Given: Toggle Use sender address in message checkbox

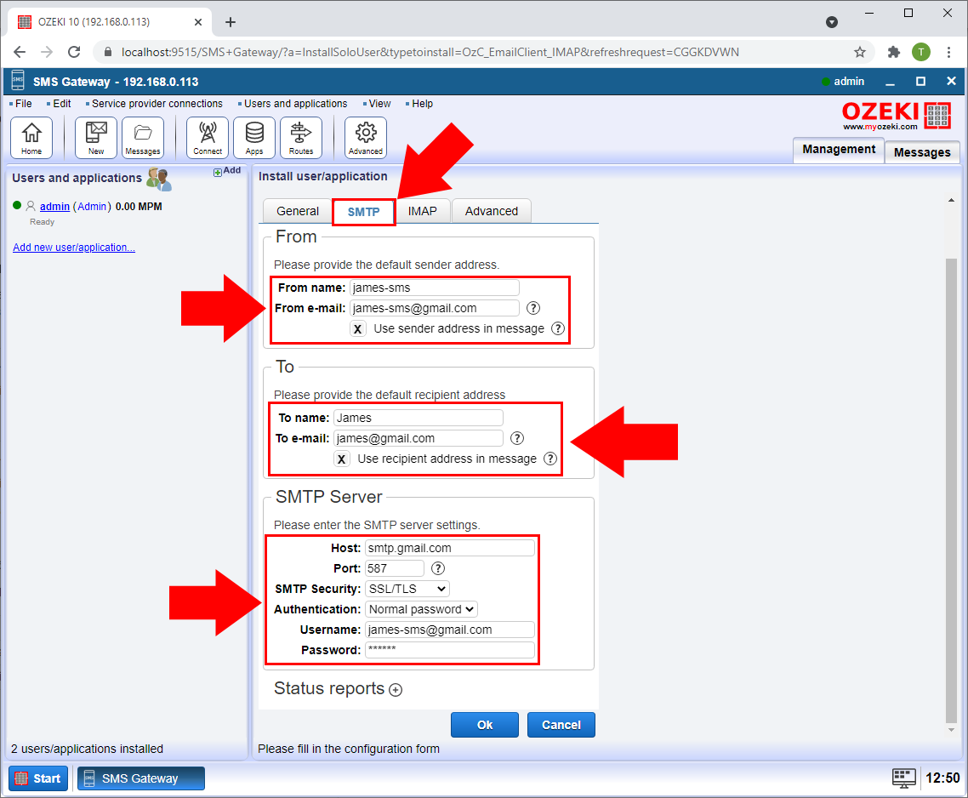Looking at the screenshot, I should tap(358, 328).
